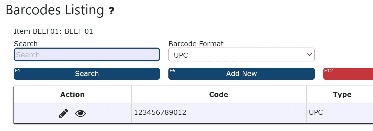Click the F6 shortcut badge on Add New
The height and width of the screenshot is (131, 373).
coord(172,71)
